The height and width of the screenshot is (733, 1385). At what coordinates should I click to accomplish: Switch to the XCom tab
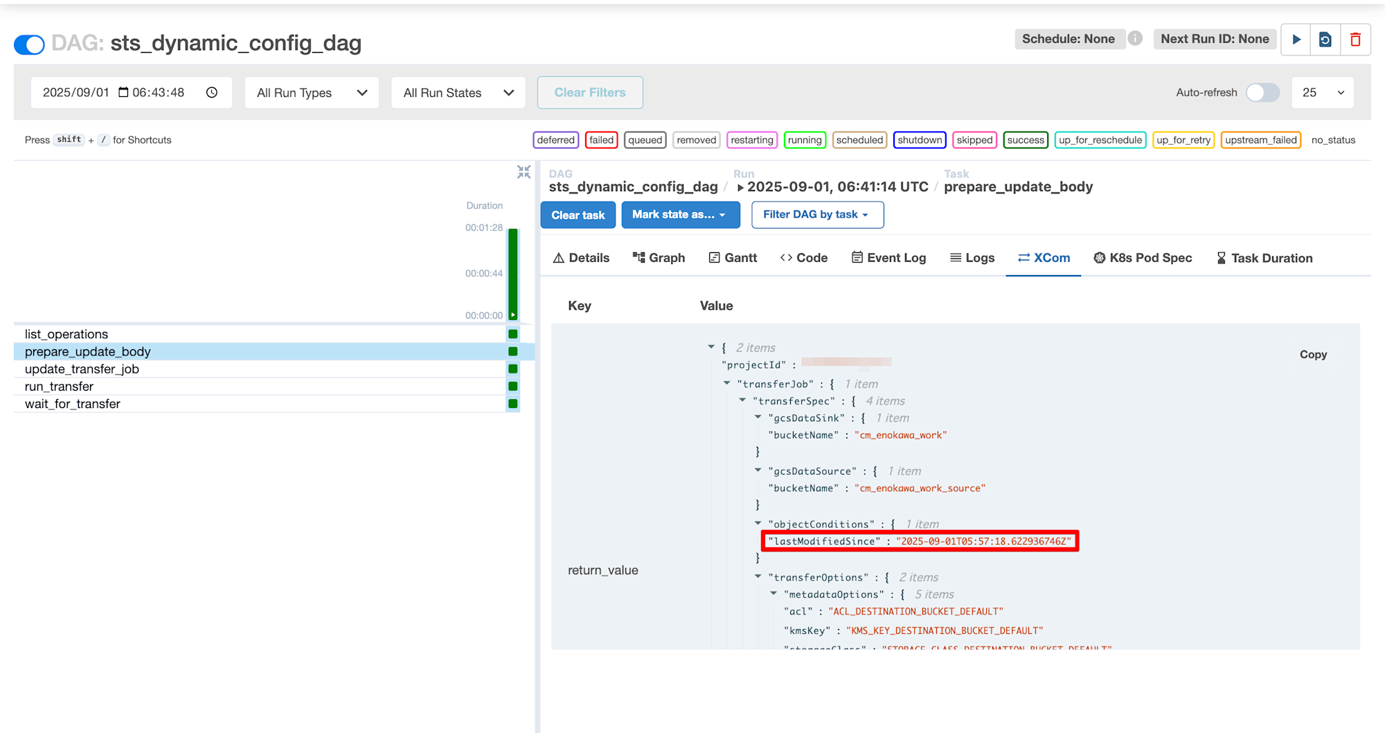tap(1044, 258)
